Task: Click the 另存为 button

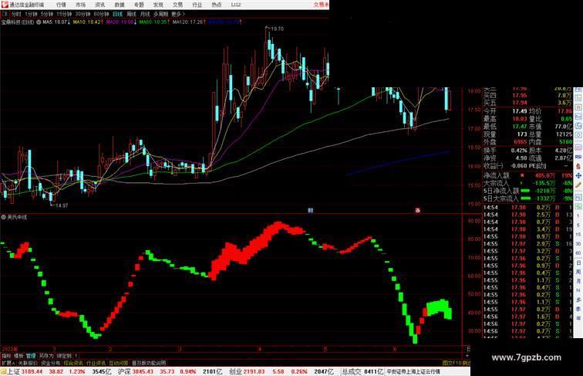Action: coord(46,356)
